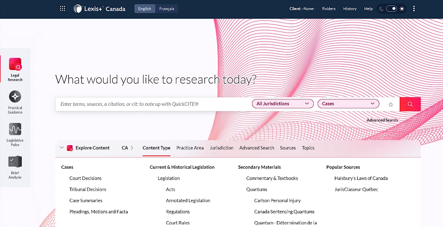Open Halsbury's Laws of Canada

coord(361,178)
